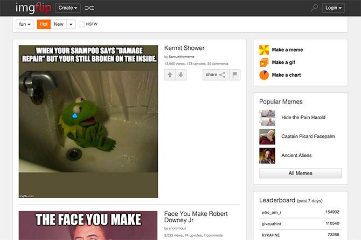Click the shuffle random meme icon
Image resolution: width=361 pixels, height=240 pixels.
coord(89,8)
